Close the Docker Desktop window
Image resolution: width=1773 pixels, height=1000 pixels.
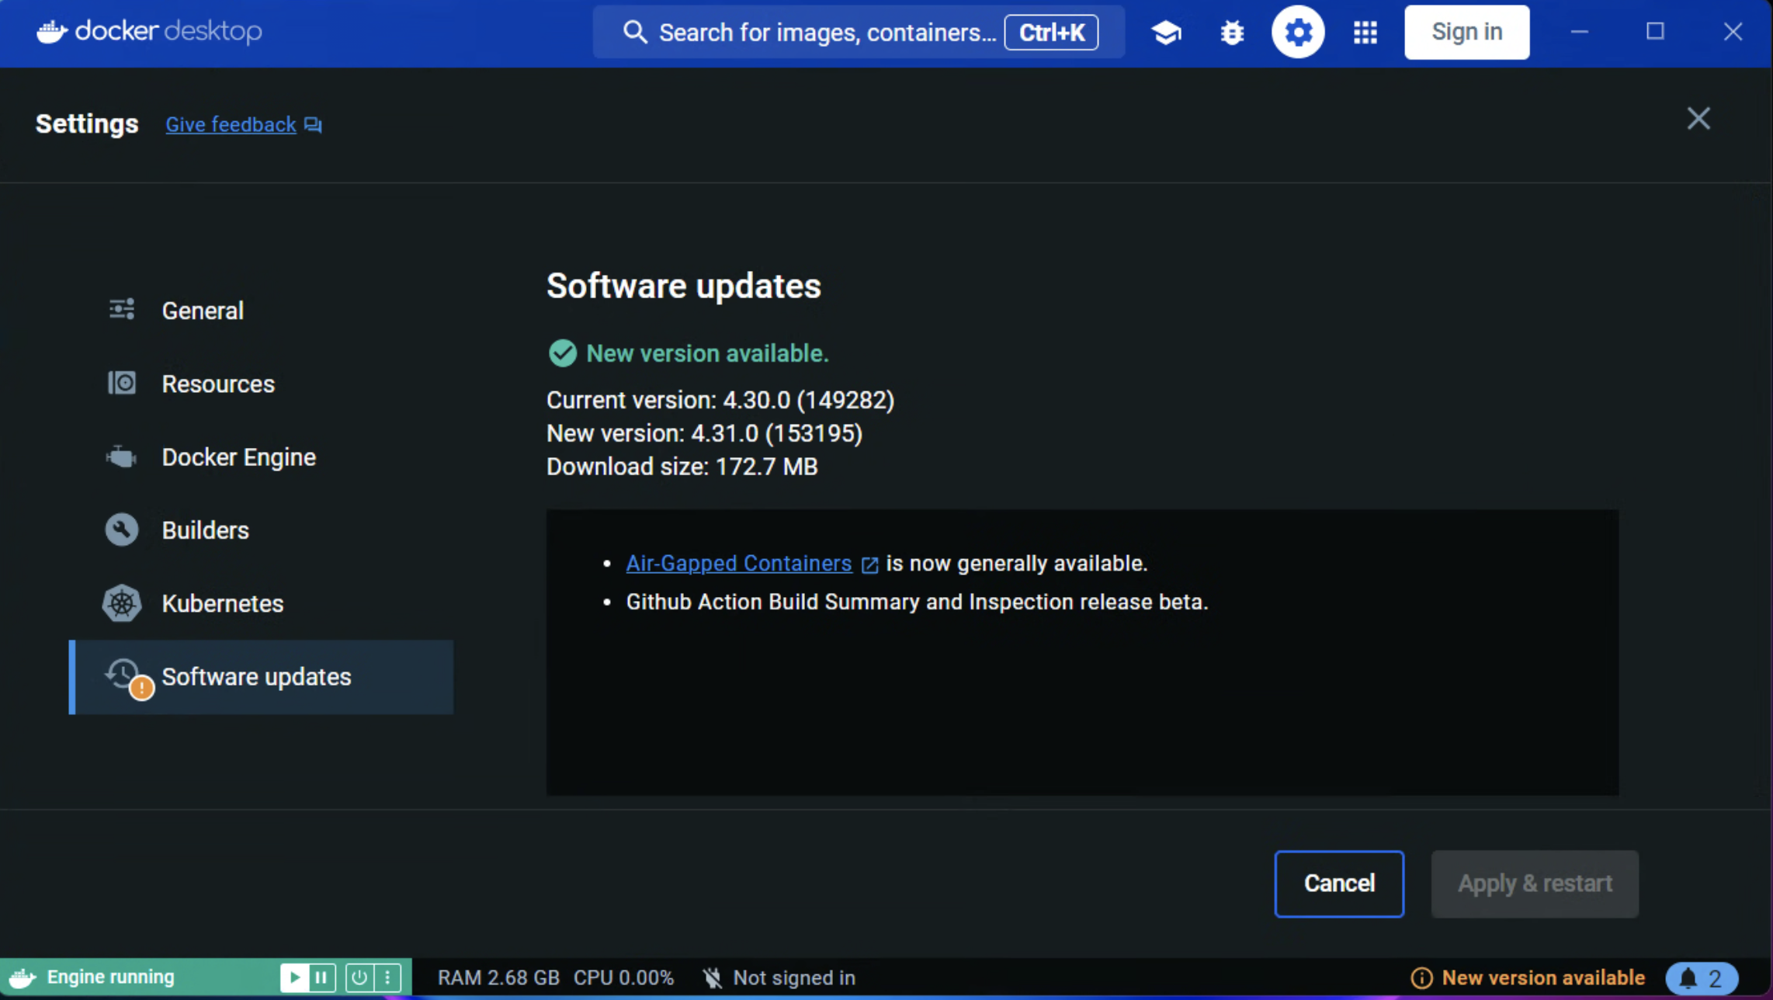point(1733,32)
